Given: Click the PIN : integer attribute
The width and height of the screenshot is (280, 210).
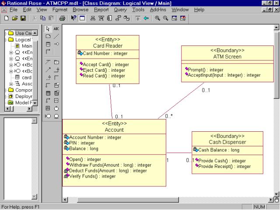Looking at the screenshot, I should click(82, 143).
